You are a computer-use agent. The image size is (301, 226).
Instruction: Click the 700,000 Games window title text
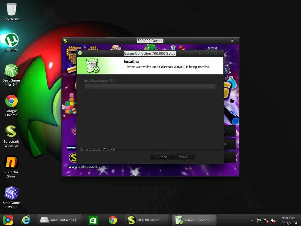tap(150, 41)
